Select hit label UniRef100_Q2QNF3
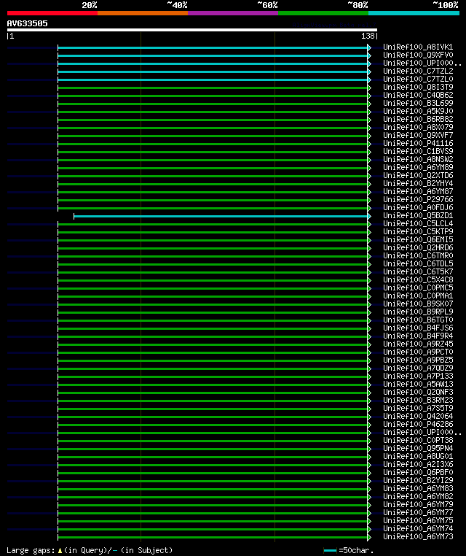This screenshot has width=466, height=556. 418,392
